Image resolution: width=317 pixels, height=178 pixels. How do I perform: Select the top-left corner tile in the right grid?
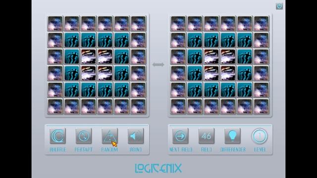178,24
